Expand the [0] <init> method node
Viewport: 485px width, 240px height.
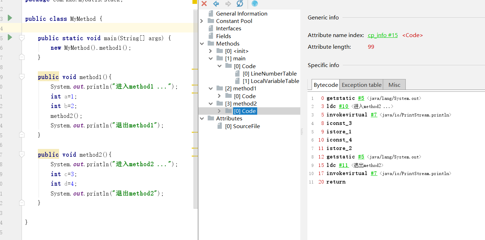[210, 51]
